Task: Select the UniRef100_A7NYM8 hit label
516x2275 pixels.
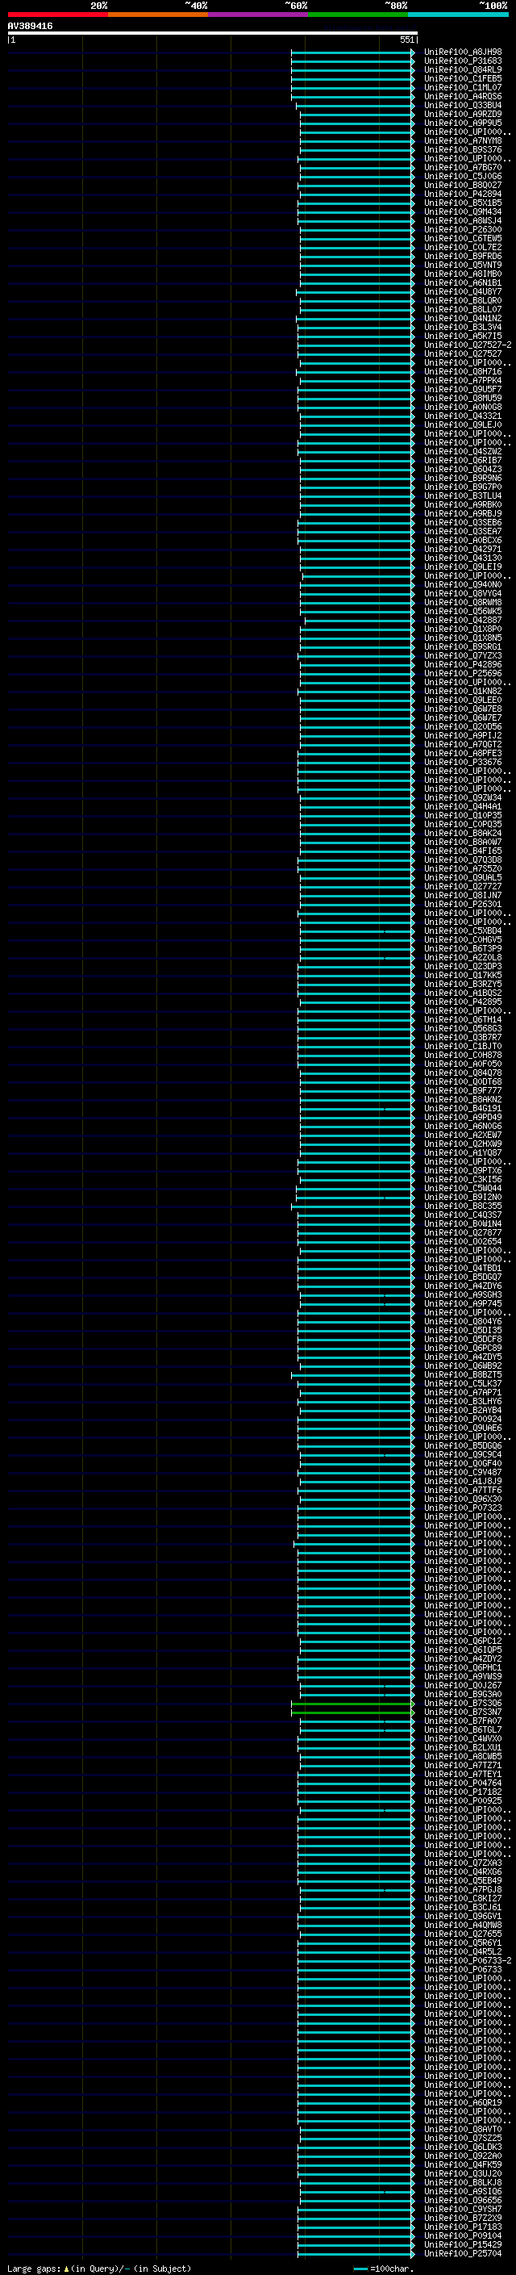Action: (x=462, y=140)
